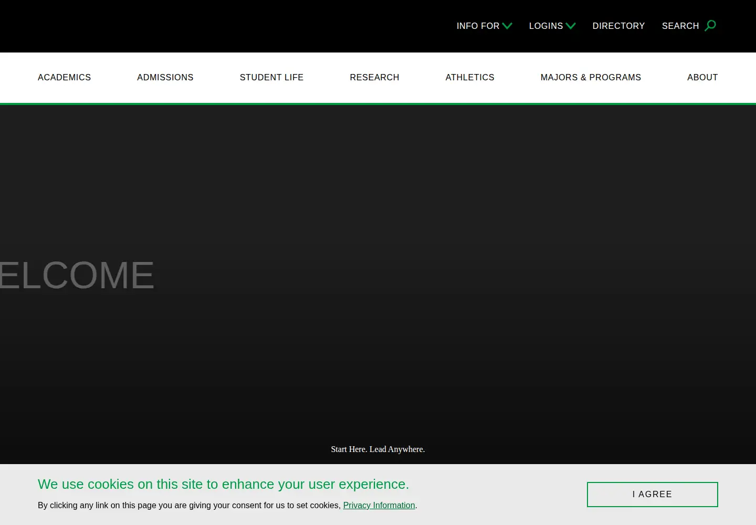
Task: Open the DIRECTORY link
Action: point(618,26)
